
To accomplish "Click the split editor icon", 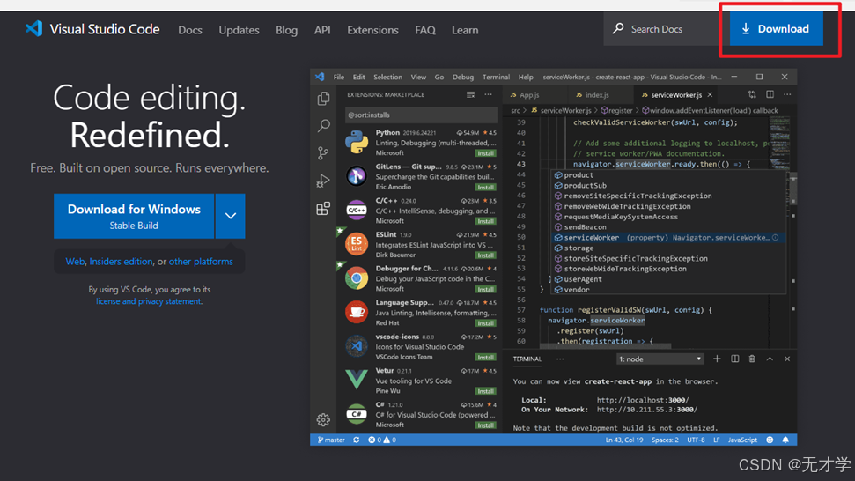I will coord(770,94).
